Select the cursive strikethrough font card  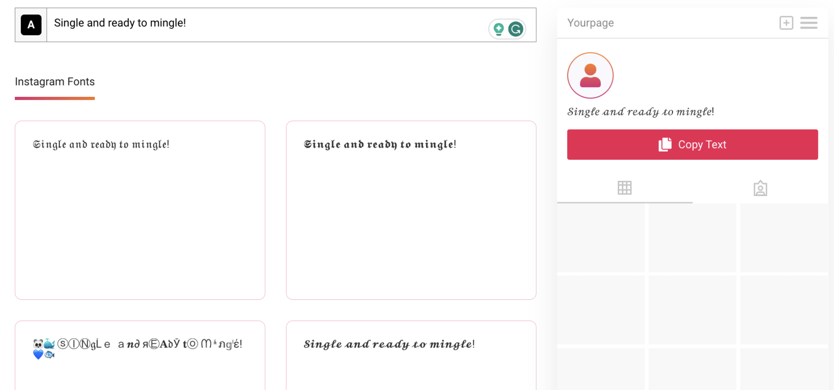[390, 344]
